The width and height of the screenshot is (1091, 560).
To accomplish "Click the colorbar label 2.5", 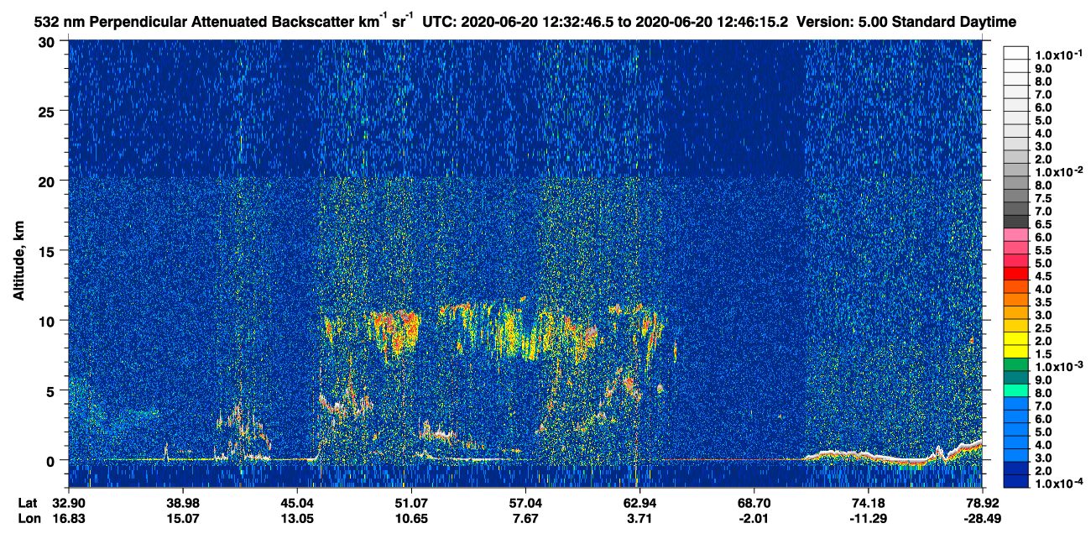I will (1045, 327).
